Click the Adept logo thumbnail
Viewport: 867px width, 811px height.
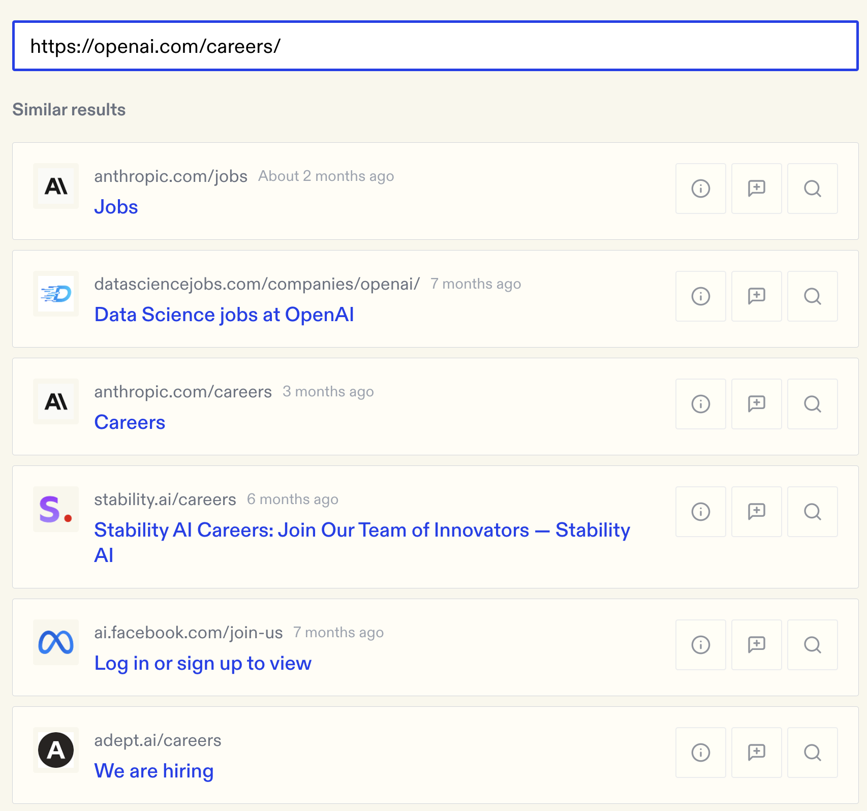pos(56,750)
